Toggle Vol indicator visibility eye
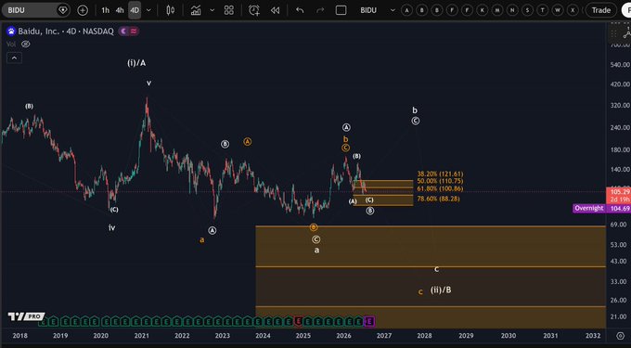The image size is (631, 348). click(x=26, y=45)
